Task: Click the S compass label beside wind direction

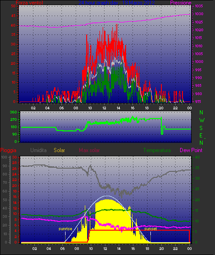Action: click(x=201, y=128)
